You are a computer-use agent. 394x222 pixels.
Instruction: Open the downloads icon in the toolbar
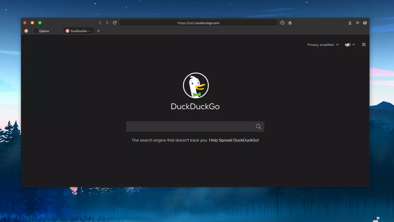coord(350,22)
